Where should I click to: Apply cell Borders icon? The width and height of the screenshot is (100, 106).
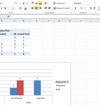click(x=12, y=8)
